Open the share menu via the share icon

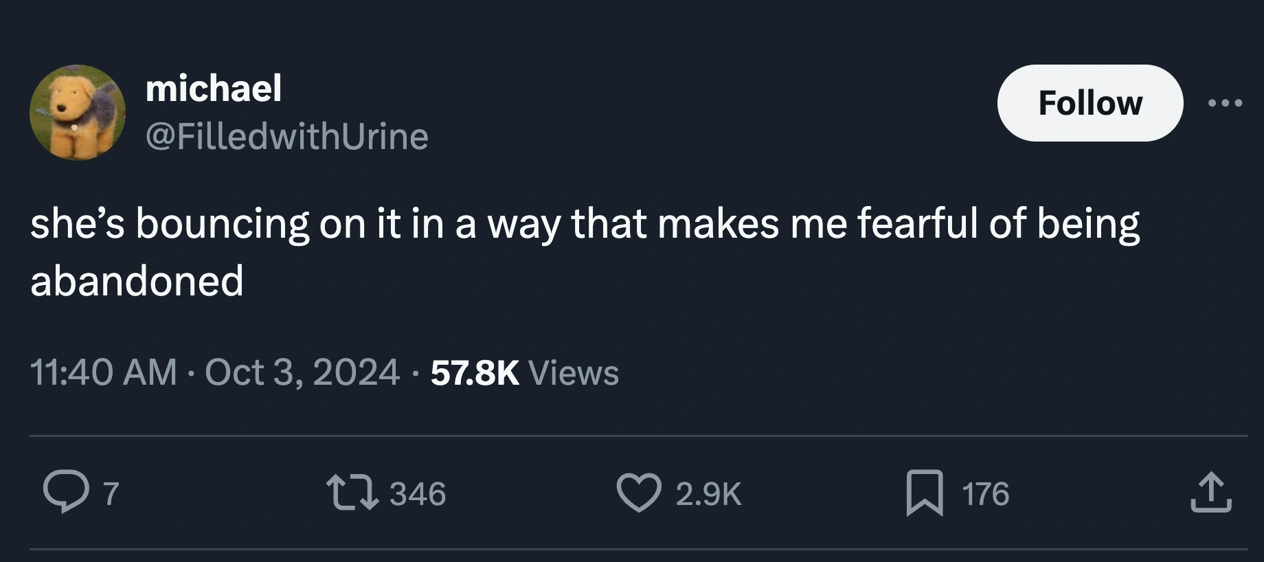(1211, 492)
